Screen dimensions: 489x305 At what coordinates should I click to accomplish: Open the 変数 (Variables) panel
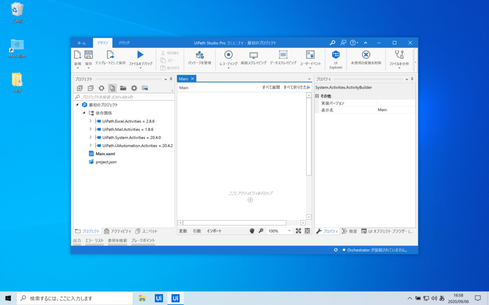[183, 231]
